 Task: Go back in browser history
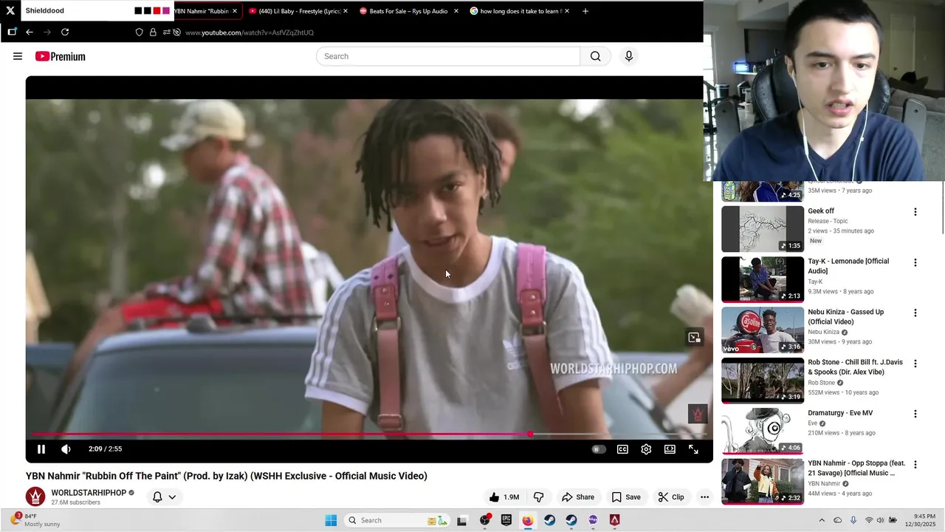click(x=30, y=32)
